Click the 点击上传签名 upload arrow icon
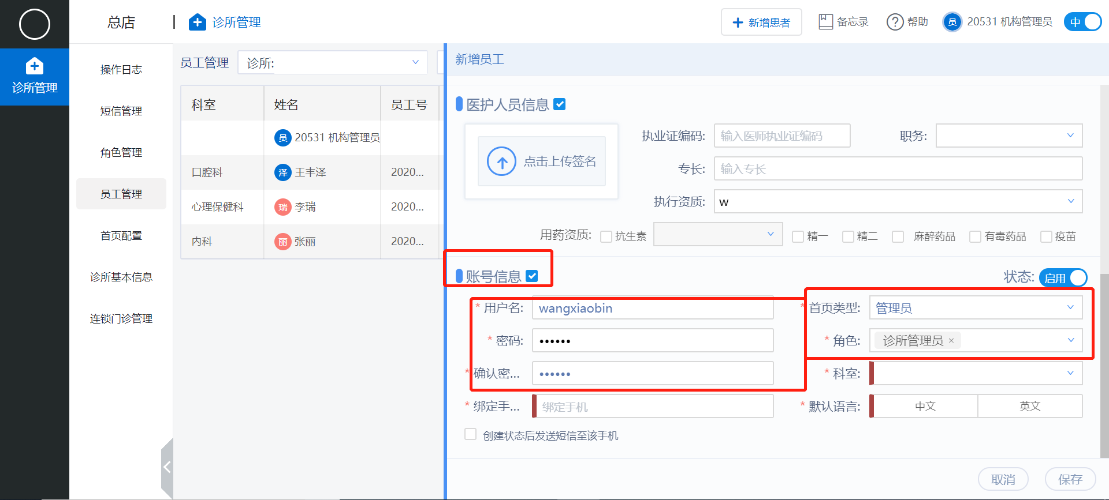 click(x=501, y=161)
